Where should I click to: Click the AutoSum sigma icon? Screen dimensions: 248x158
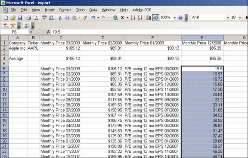pyautogui.click(x=122, y=17)
